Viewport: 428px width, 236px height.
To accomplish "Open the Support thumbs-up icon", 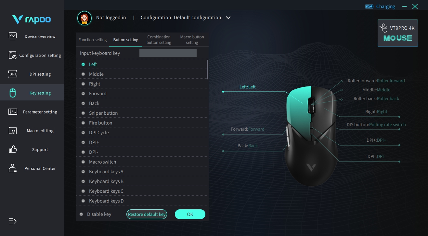I will 13,150.
